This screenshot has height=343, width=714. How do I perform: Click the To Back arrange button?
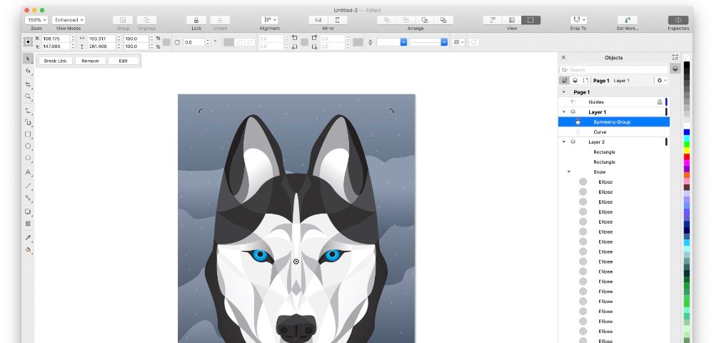pyautogui.click(x=443, y=20)
